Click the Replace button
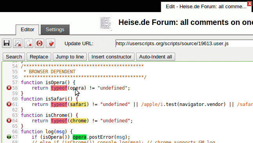 pyautogui.click(x=39, y=57)
